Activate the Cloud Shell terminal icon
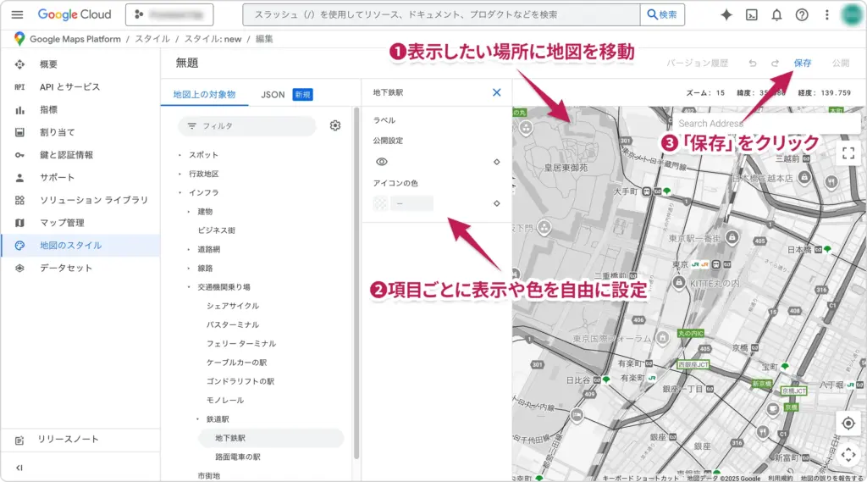The width and height of the screenshot is (867, 482). (x=752, y=15)
